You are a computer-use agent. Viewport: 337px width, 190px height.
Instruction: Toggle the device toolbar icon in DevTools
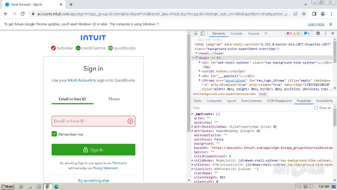tap(202, 34)
